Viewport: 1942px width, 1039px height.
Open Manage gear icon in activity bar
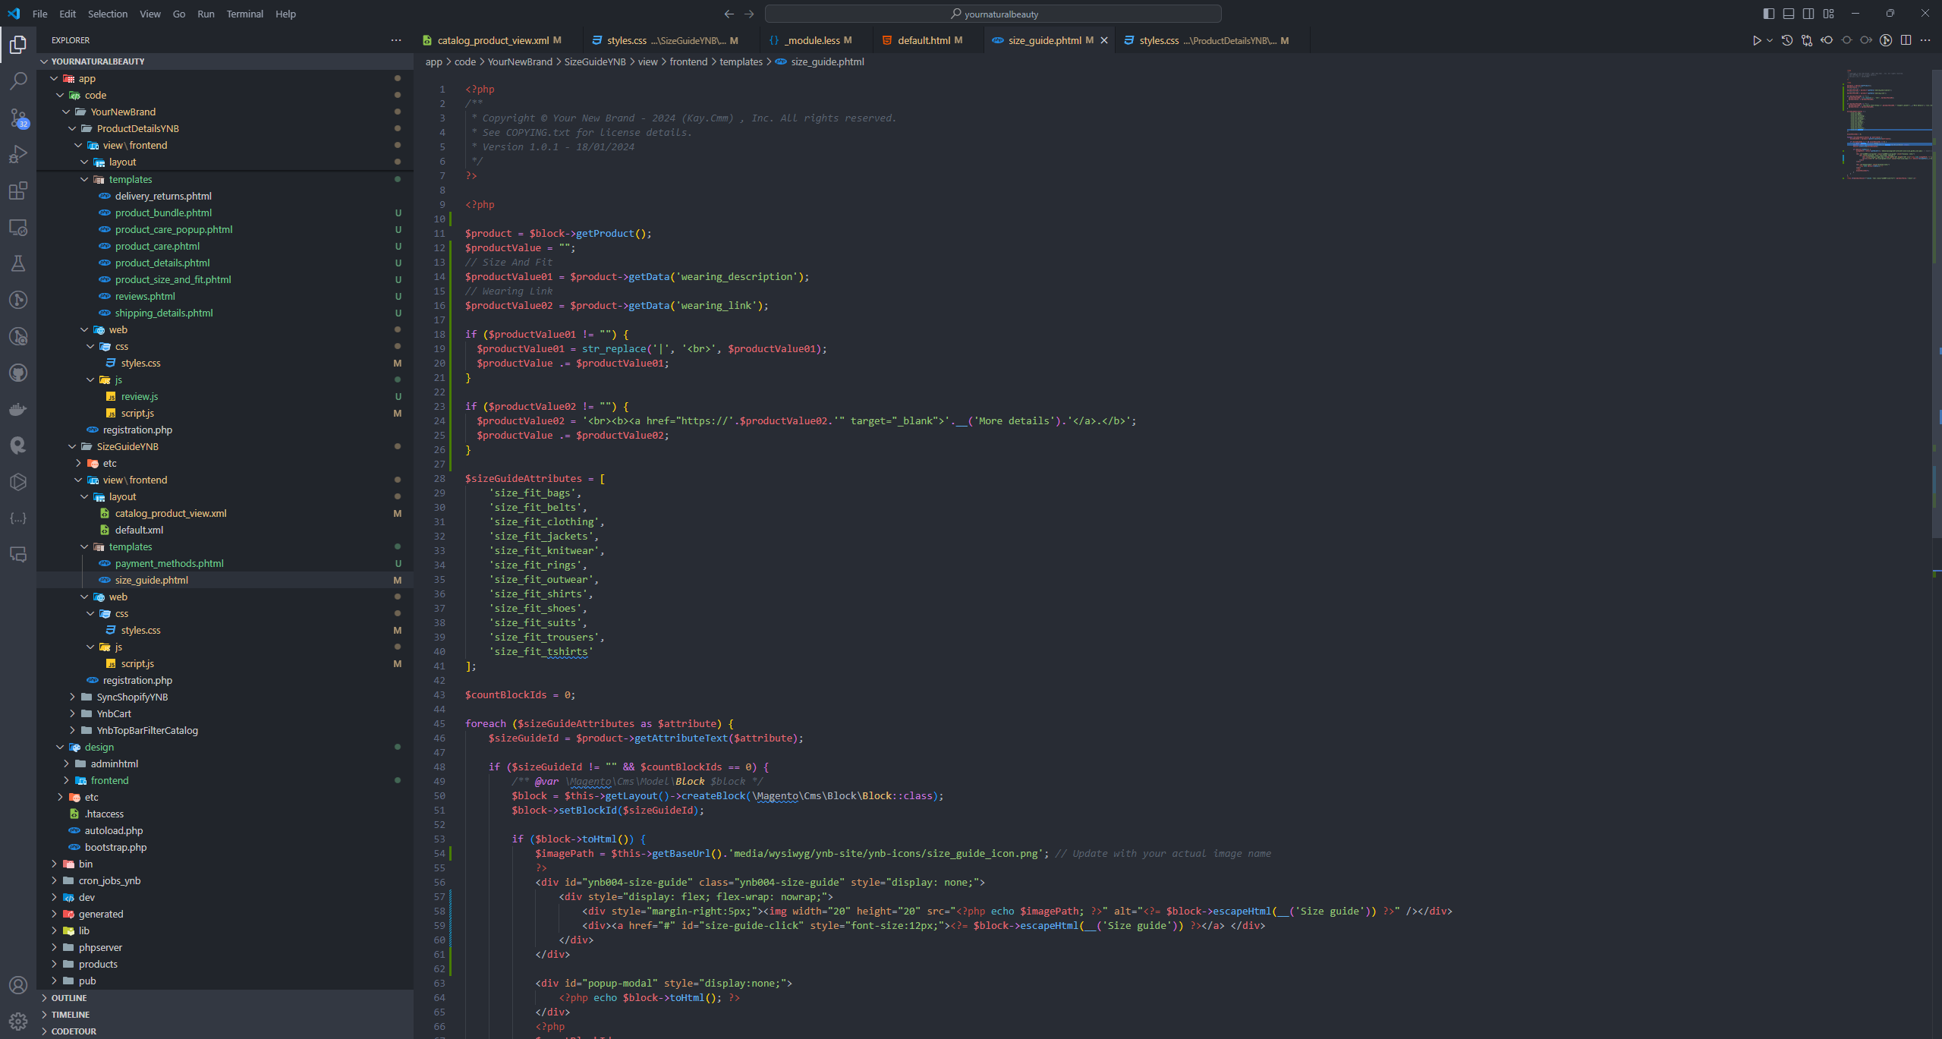[18, 1021]
